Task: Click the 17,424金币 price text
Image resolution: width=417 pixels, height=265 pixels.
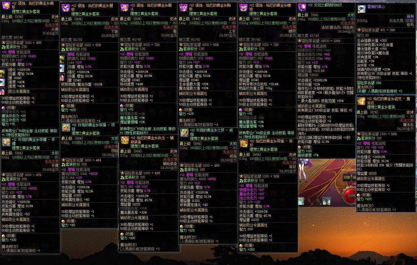Action: click(x=51, y=33)
